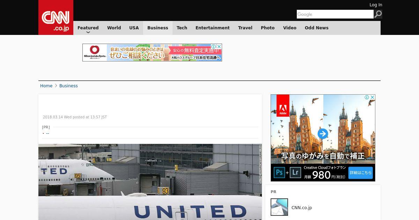419x220 pixels.
Task: Open the CNN.co.jp logo homepage link
Action: click(56, 17)
